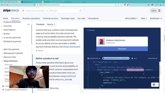This screenshot has height=93, width=165.
Task: Open the Developer tools tab
Action: tap(68, 18)
